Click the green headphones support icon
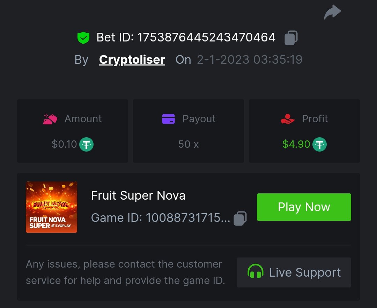Screen dimensions: 377x308 click(256, 272)
